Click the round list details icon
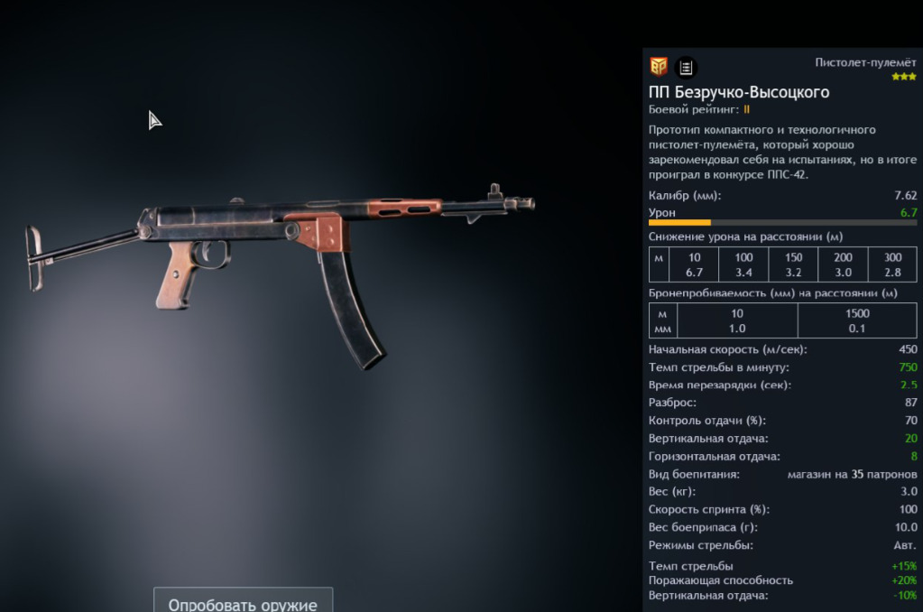The width and height of the screenshot is (923, 612). coord(686,68)
